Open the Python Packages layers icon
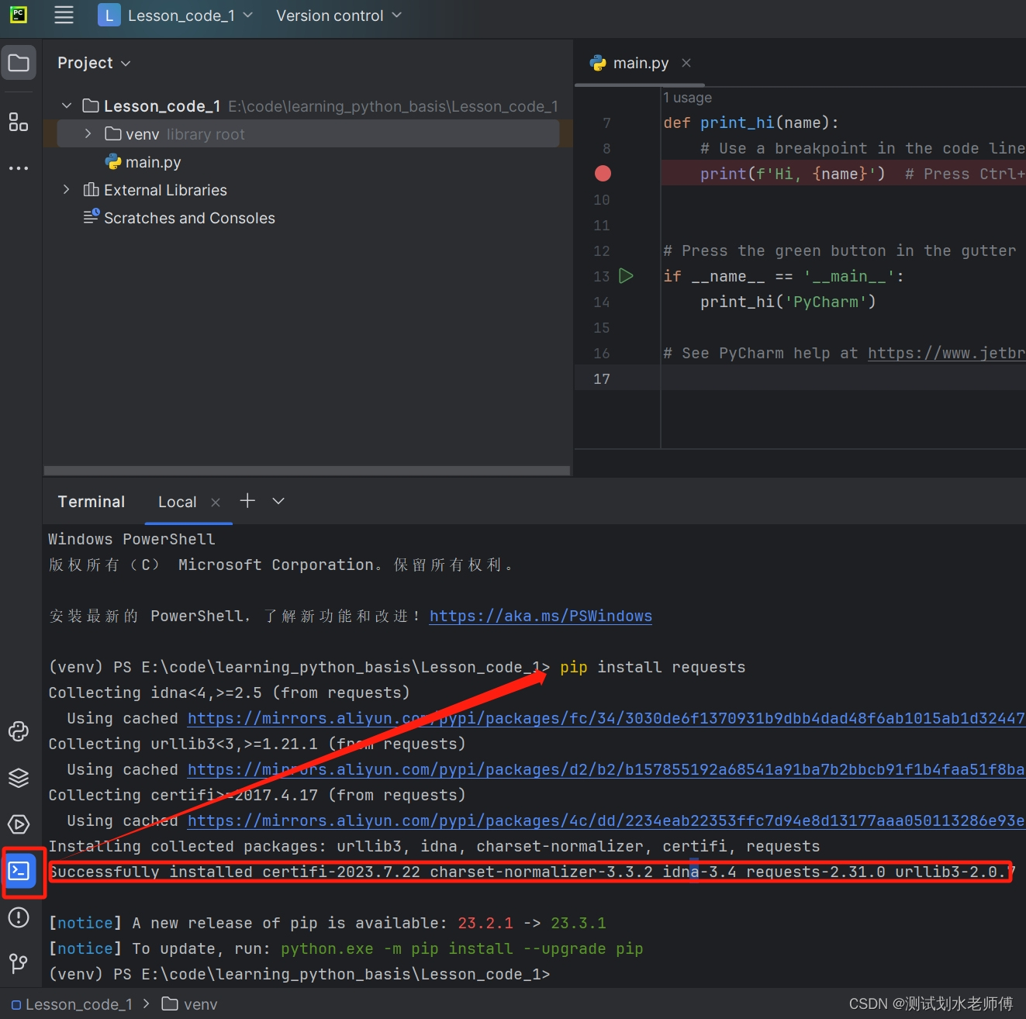The width and height of the screenshot is (1026, 1019). 19,778
